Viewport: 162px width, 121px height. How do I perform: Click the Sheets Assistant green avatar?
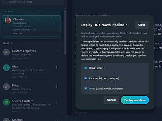[6, 102]
